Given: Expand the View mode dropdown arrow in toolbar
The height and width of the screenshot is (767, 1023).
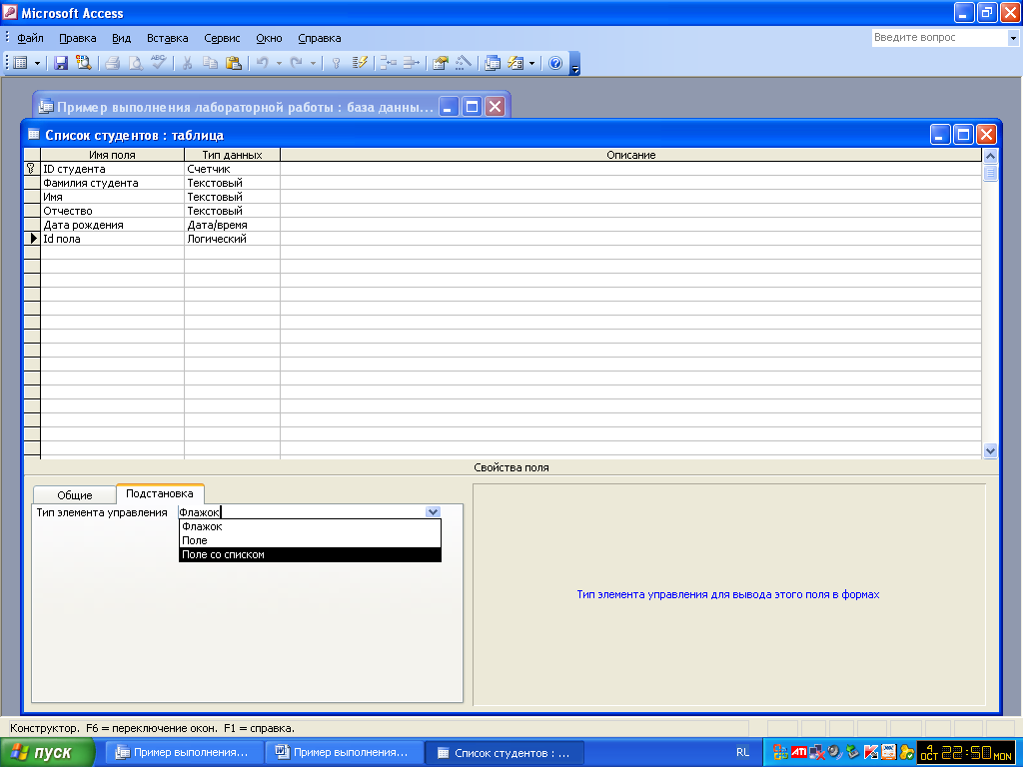Looking at the screenshot, I should pyautogui.click(x=38, y=63).
